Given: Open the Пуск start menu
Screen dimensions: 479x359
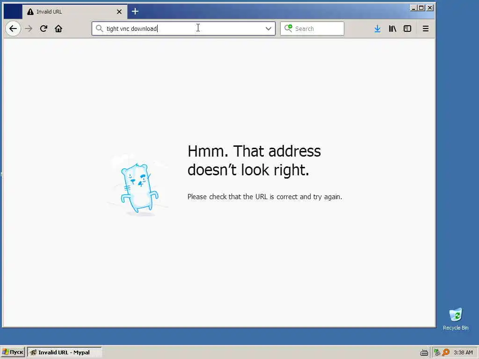Looking at the screenshot, I should (x=13, y=352).
